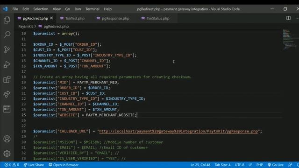Click the code minimap overview
Image resolution: width=299 pixels, height=168 pixels.
pos(290,39)
